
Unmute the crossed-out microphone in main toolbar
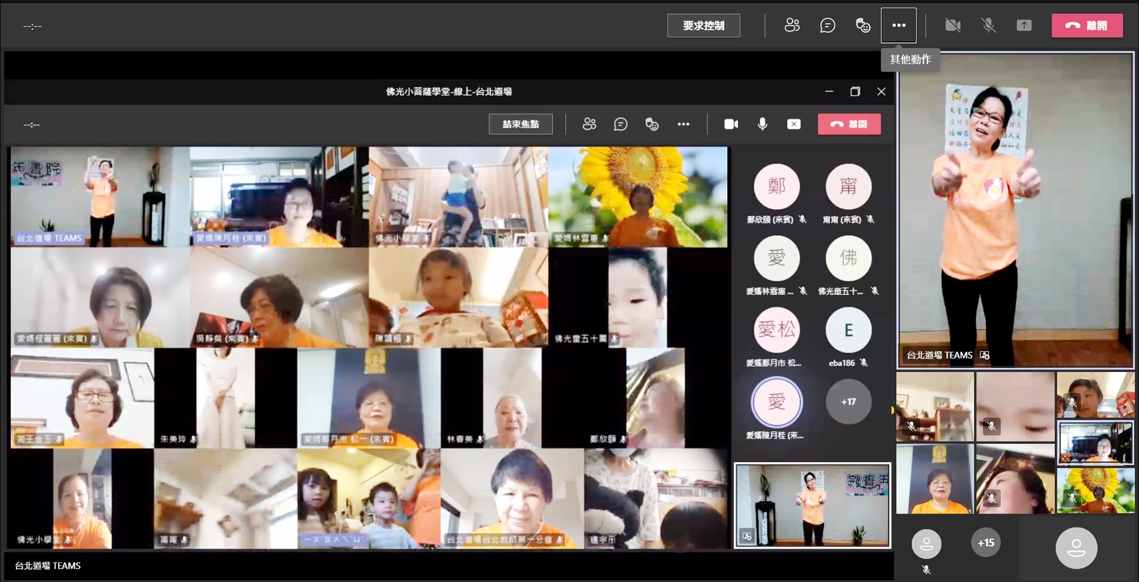tap(988, 25)
